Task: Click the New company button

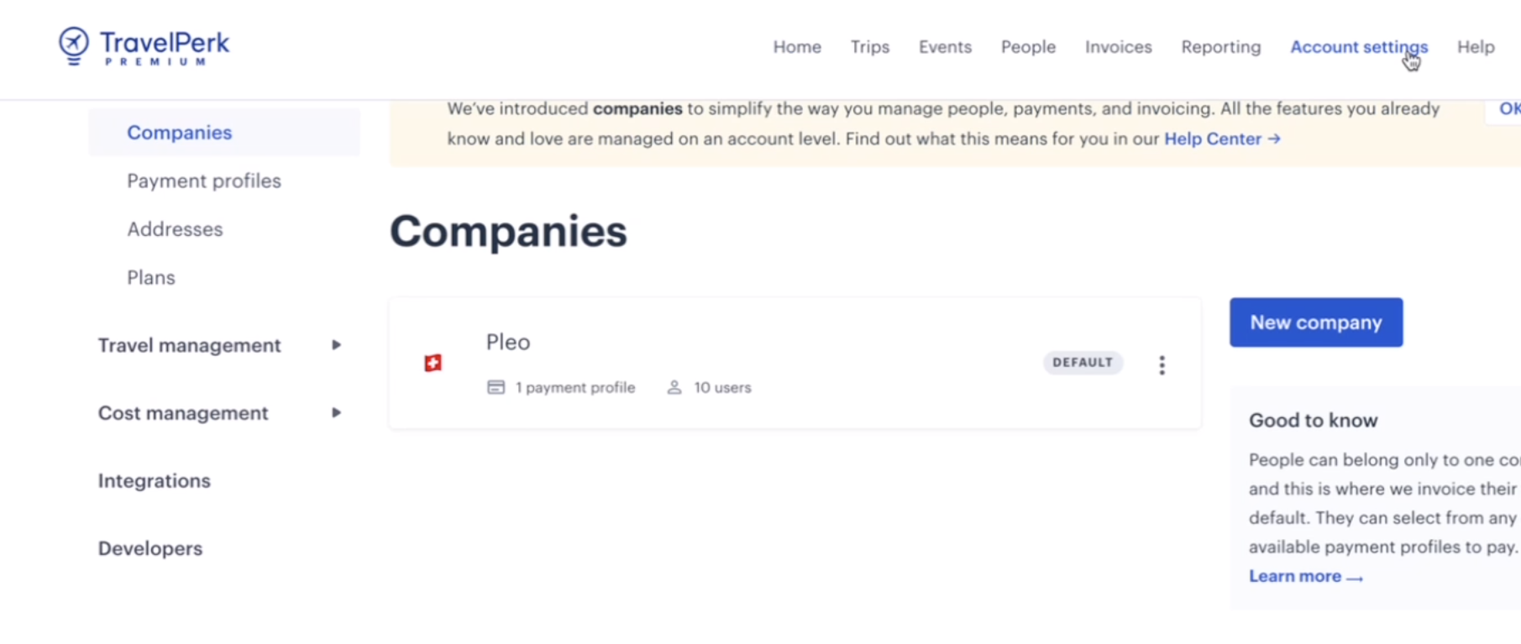Action: tap(1316, 322)
